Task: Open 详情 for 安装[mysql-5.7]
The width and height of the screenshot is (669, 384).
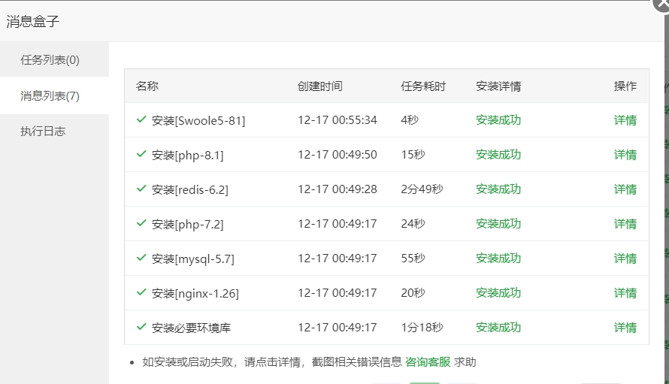Action: [625, 259]
